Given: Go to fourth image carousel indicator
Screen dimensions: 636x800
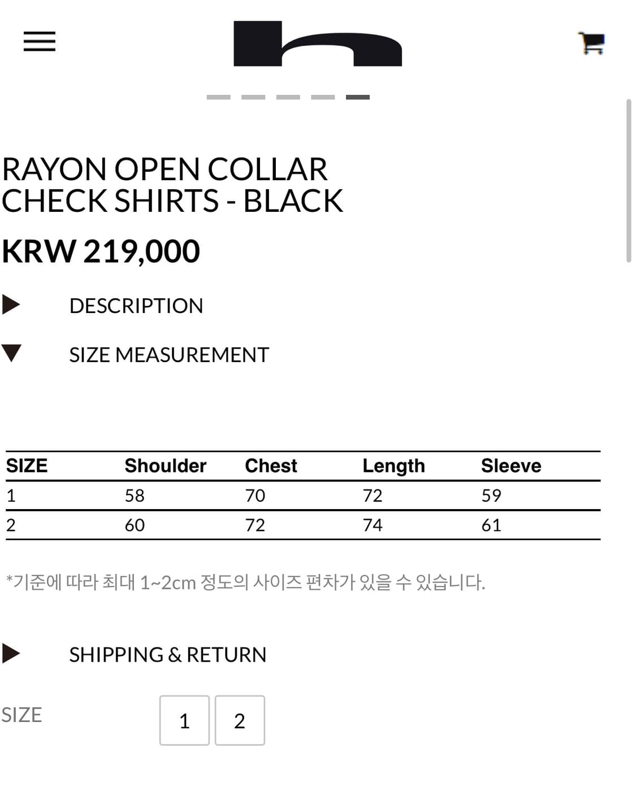Looking at the screenshot, I should tap(323, 97).
